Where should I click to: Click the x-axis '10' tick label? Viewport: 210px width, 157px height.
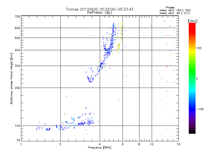click(152, 144)
